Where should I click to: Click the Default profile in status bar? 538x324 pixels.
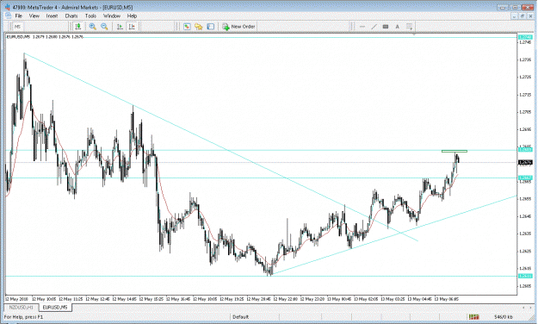(240, 317)
